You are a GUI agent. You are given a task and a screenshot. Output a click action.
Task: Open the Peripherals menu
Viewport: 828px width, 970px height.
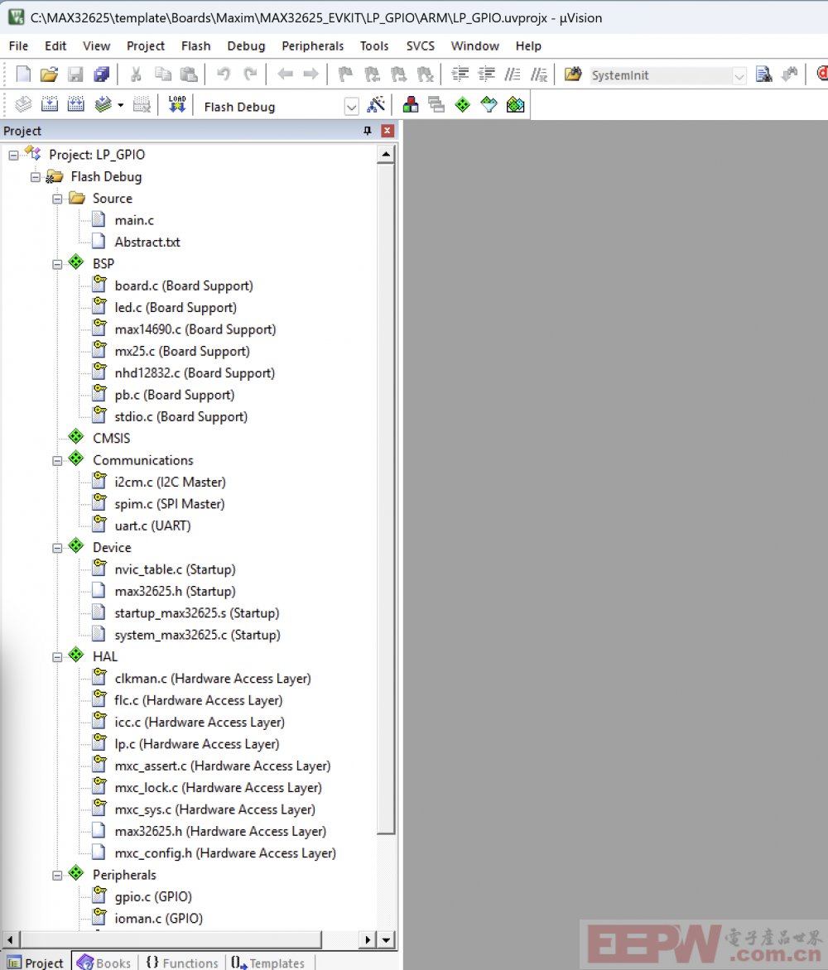click(312, 46)
